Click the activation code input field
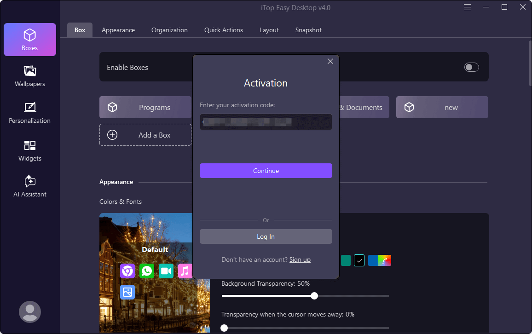 (x=266, y=122)
